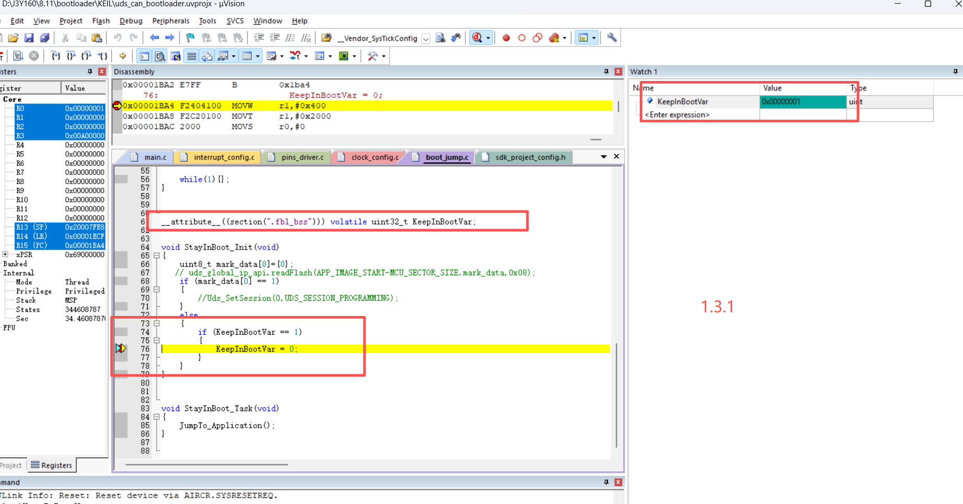This screenshot has width=963, height=504.
Task: Start incremental find
Action: point(456,38)
